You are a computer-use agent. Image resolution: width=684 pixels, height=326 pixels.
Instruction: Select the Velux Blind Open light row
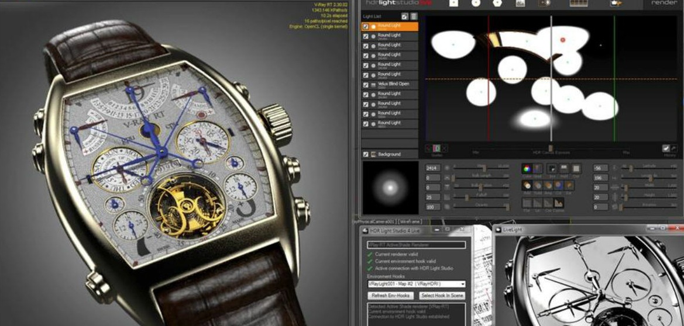pos(390,85)
